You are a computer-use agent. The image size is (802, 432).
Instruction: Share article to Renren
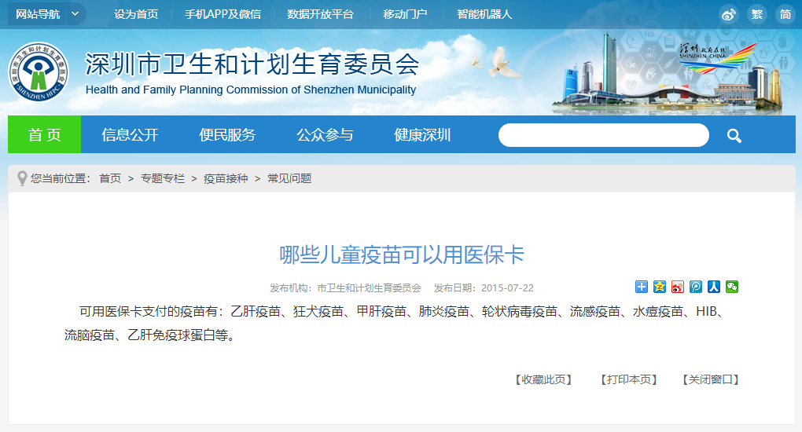click(x=714, y=287)
